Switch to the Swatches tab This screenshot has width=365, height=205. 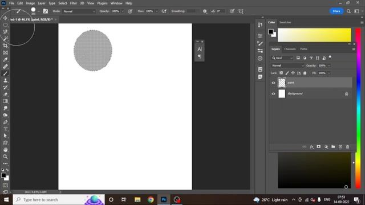[x=285, y=22]
